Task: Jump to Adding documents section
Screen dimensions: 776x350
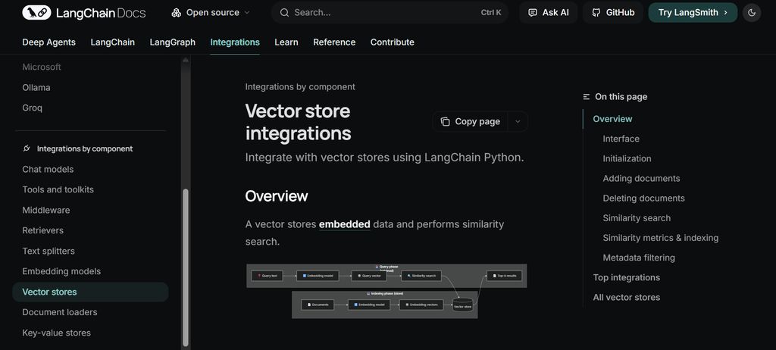Action: coord(641,179)
